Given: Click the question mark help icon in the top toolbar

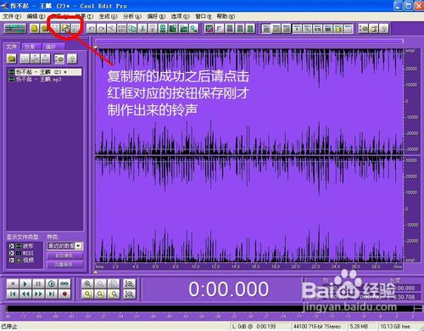Looking at the screenshot, I should click(x=384, y=28).
